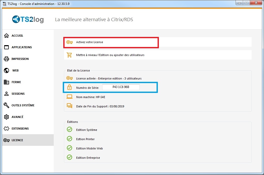Click the Avancé gear icon

click(6, 117)
